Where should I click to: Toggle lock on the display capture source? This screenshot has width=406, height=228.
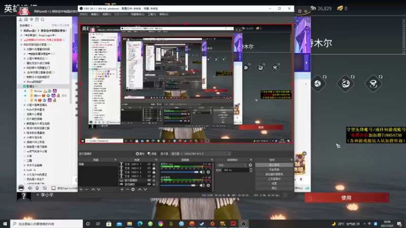click(154, 180)
